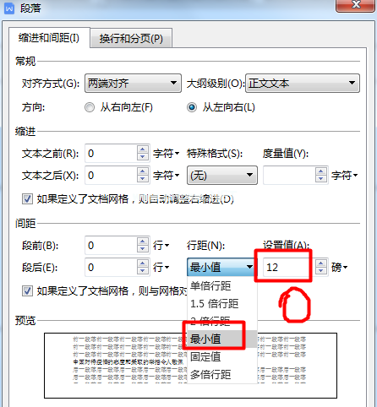377x407 pixels.
Task: Toggle auto-adjust right indent checkbox
Action: [27, 199]
